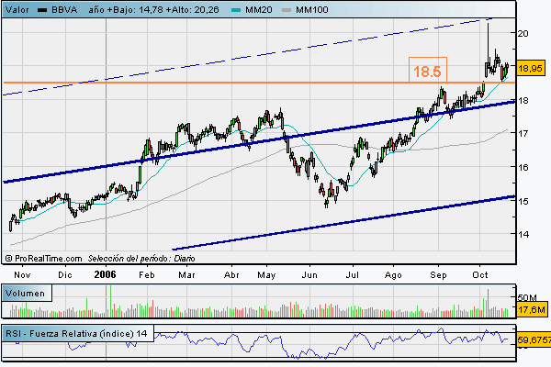Click the 17 price axis label

tap(523, 133)
